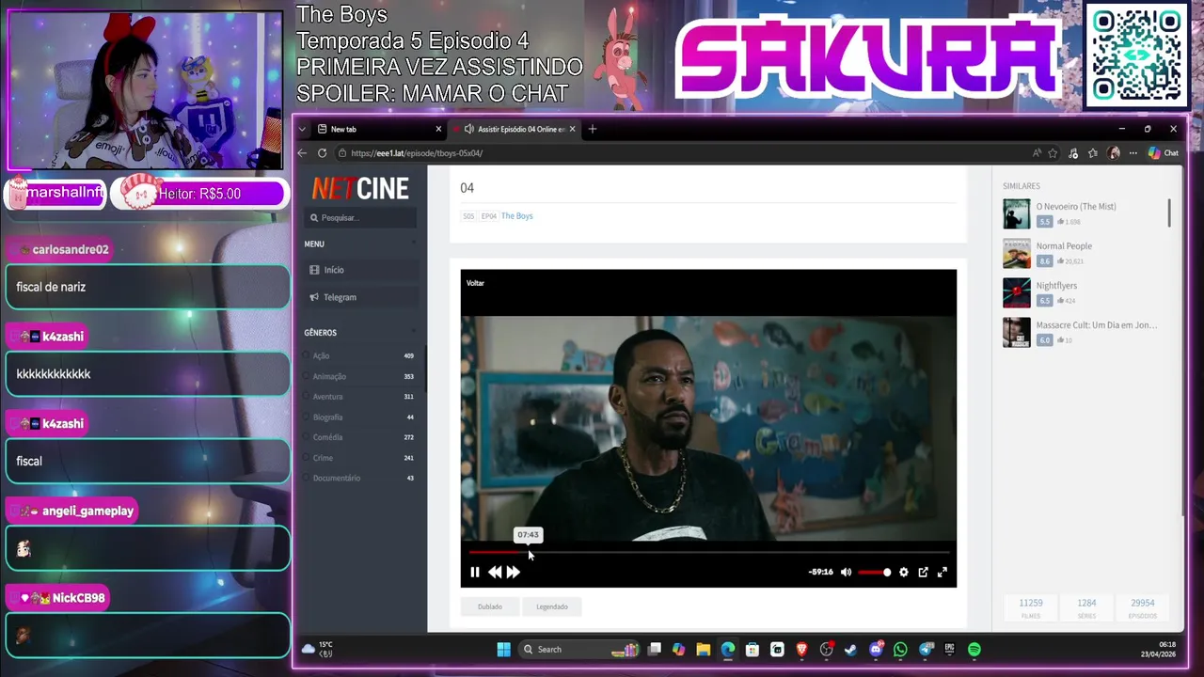Choose the Aventura genre
This screenshot has height=677, width=1204.
(x=327, y=397)
